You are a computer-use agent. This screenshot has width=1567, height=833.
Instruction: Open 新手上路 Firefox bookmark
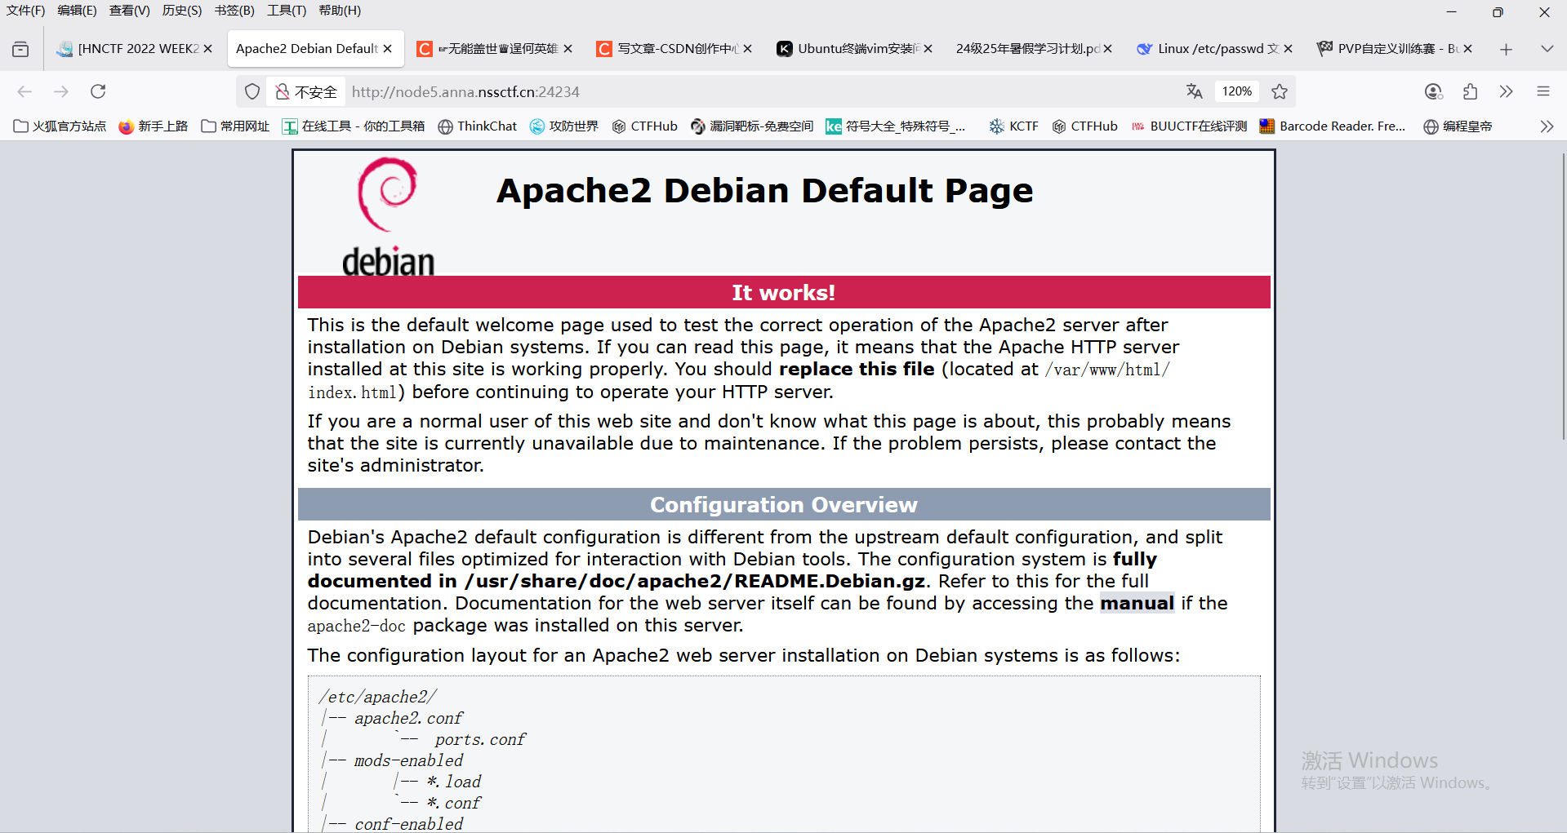point(154,126)
